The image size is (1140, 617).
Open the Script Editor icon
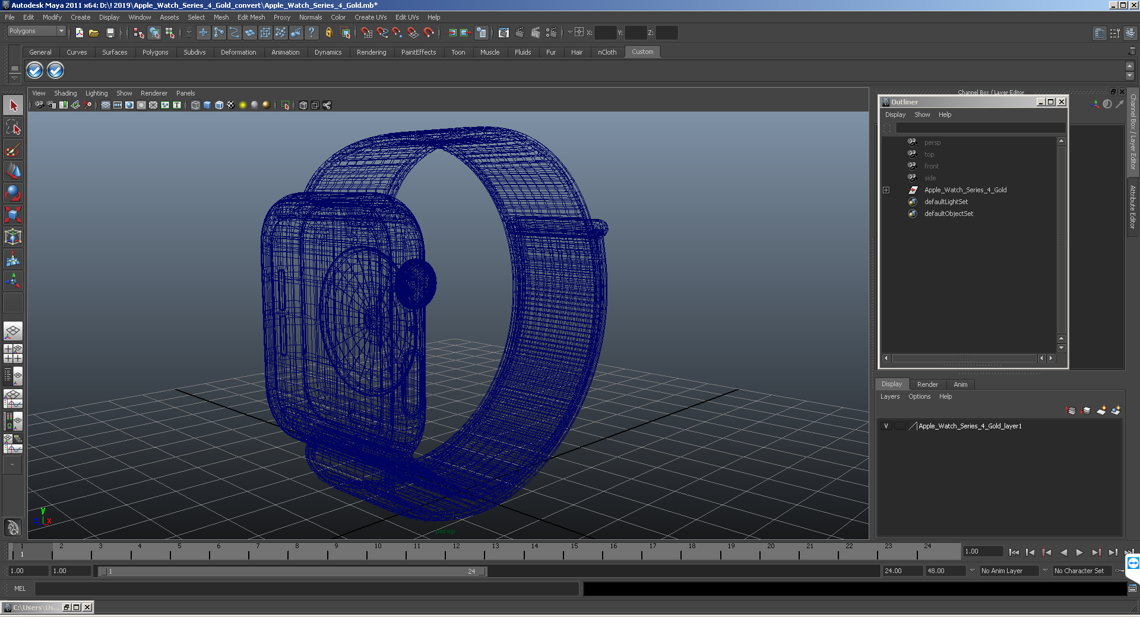click(x=1132, y=589)
